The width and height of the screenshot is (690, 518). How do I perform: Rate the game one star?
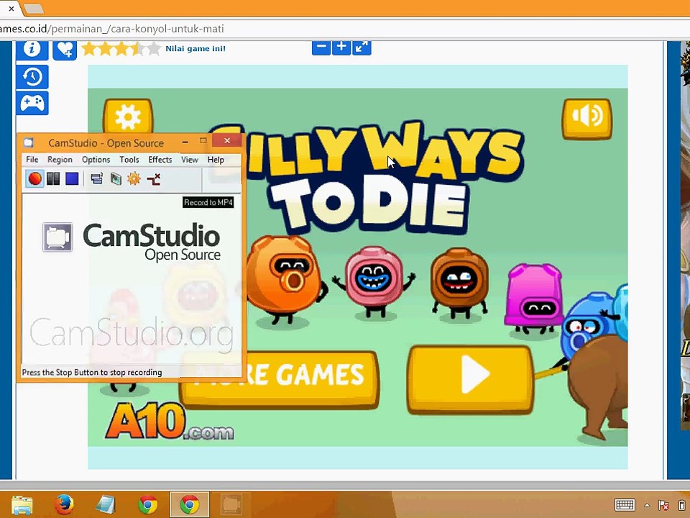pyautogui.click(x=89, y=48)
